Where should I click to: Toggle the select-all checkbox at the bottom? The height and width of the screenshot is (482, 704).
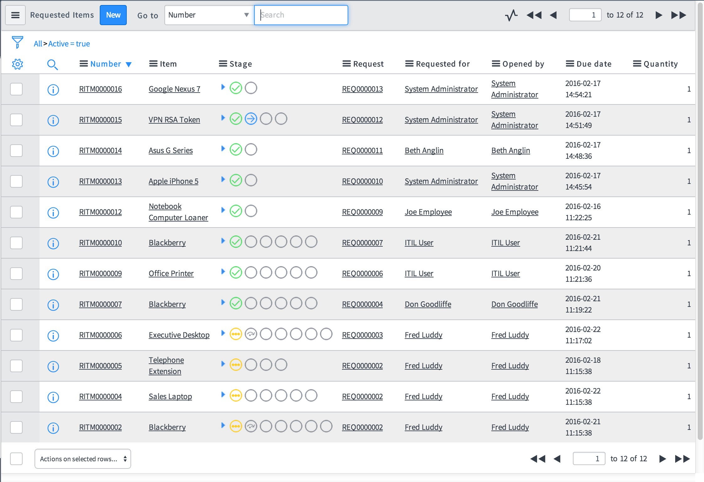(16, 459)
